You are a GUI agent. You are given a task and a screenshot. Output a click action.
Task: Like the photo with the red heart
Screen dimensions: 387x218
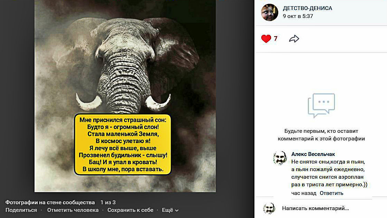266,39
